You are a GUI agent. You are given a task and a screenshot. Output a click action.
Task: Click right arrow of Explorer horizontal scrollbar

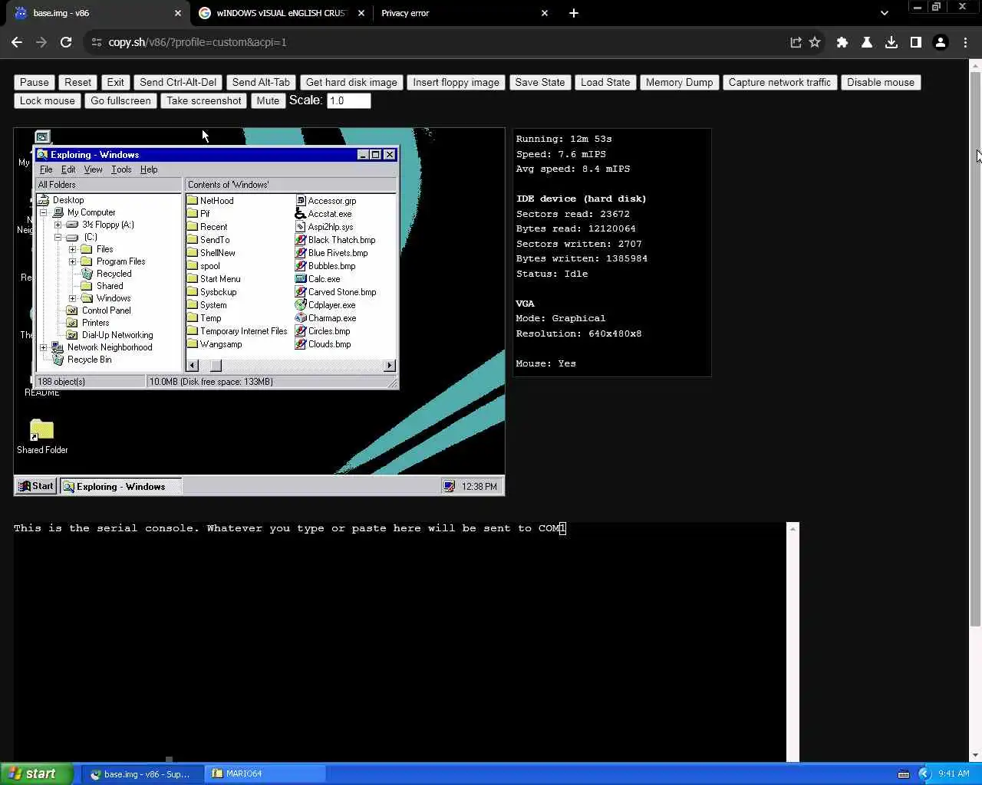coord(390,366)
